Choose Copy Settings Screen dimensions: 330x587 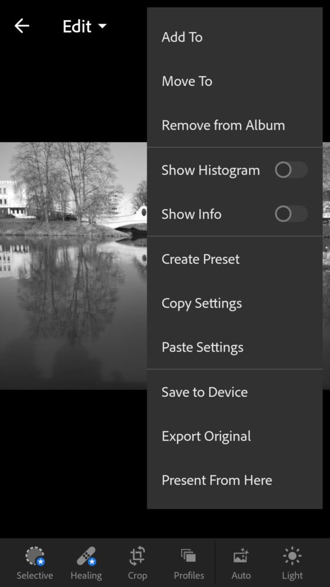click(x=234, y=303)
